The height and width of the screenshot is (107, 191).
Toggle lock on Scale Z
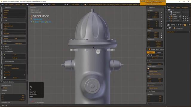tap(161, 37)
